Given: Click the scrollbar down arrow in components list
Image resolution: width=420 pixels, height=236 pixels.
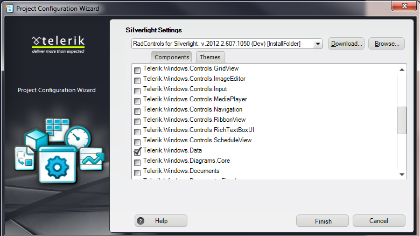Looking at the screenshot, I should tap(402, 175).
